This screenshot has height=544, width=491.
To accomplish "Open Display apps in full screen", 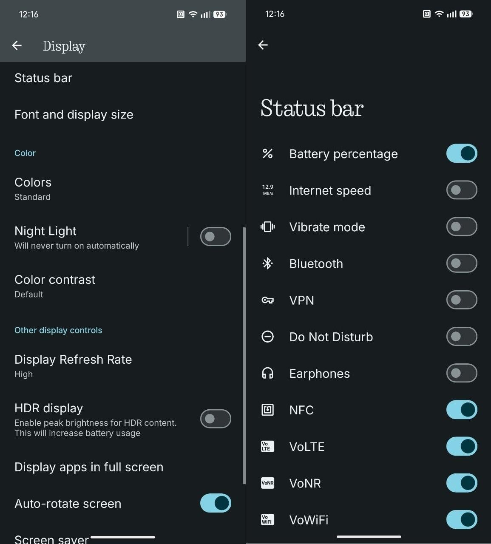I will point(123,467).
